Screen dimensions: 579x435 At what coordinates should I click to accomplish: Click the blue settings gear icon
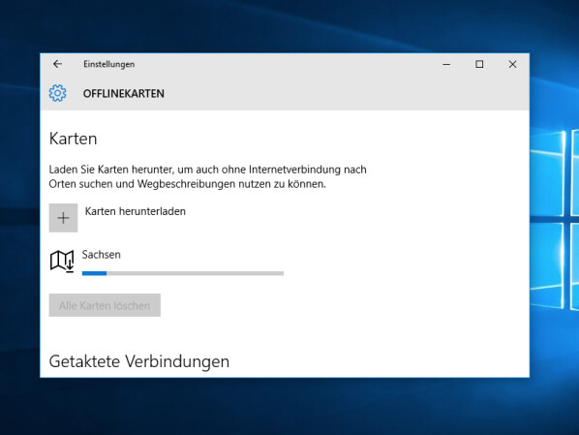coord(57,93)
